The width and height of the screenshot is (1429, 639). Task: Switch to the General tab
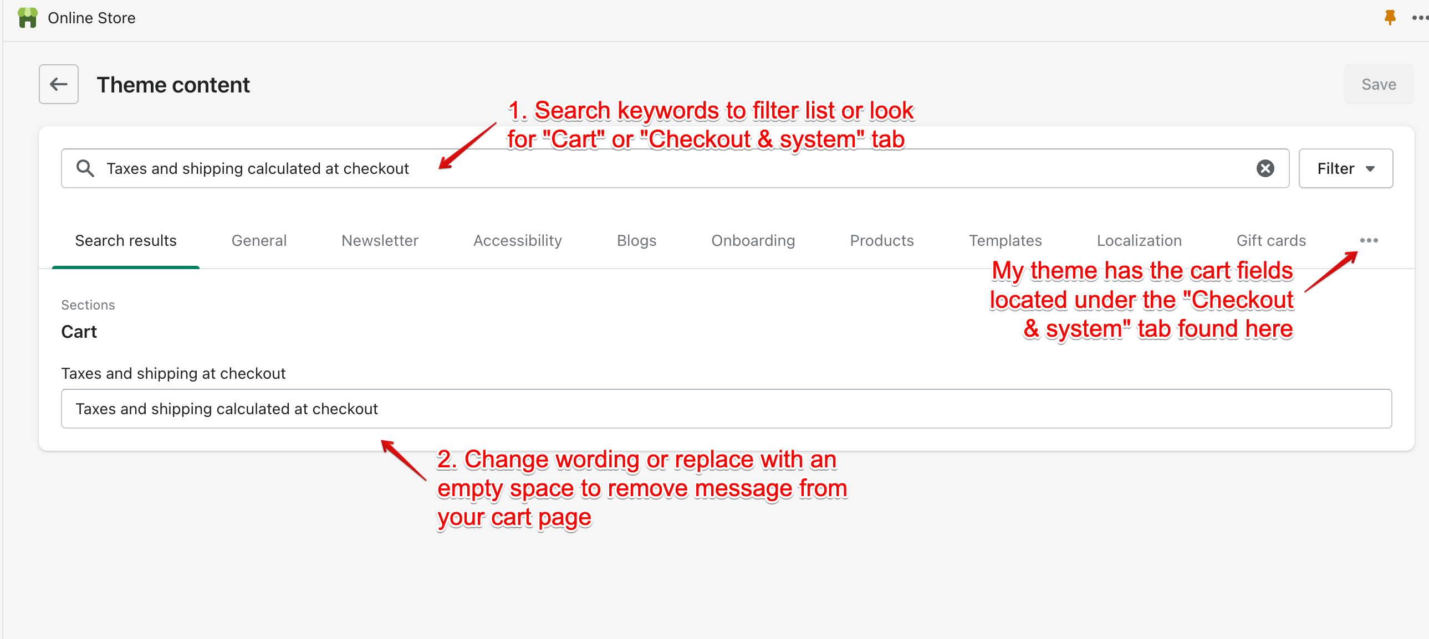pyautogui.click(x=258, y=240)
